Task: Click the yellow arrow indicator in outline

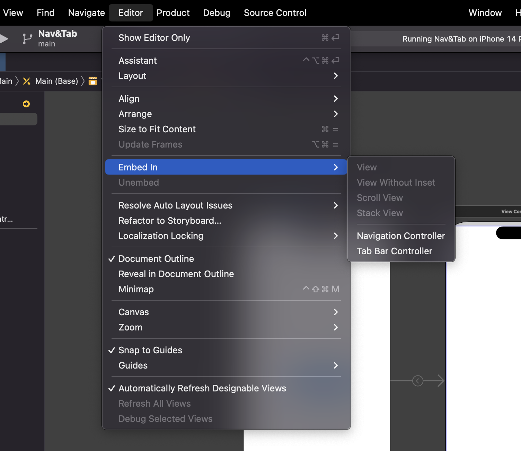Action: coord(26,104)
